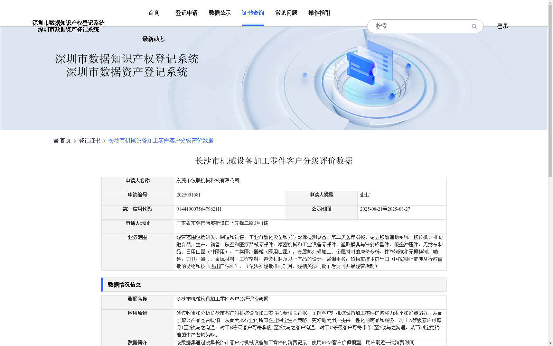Click the 应用场景 description paragraph

pos(310,324)
